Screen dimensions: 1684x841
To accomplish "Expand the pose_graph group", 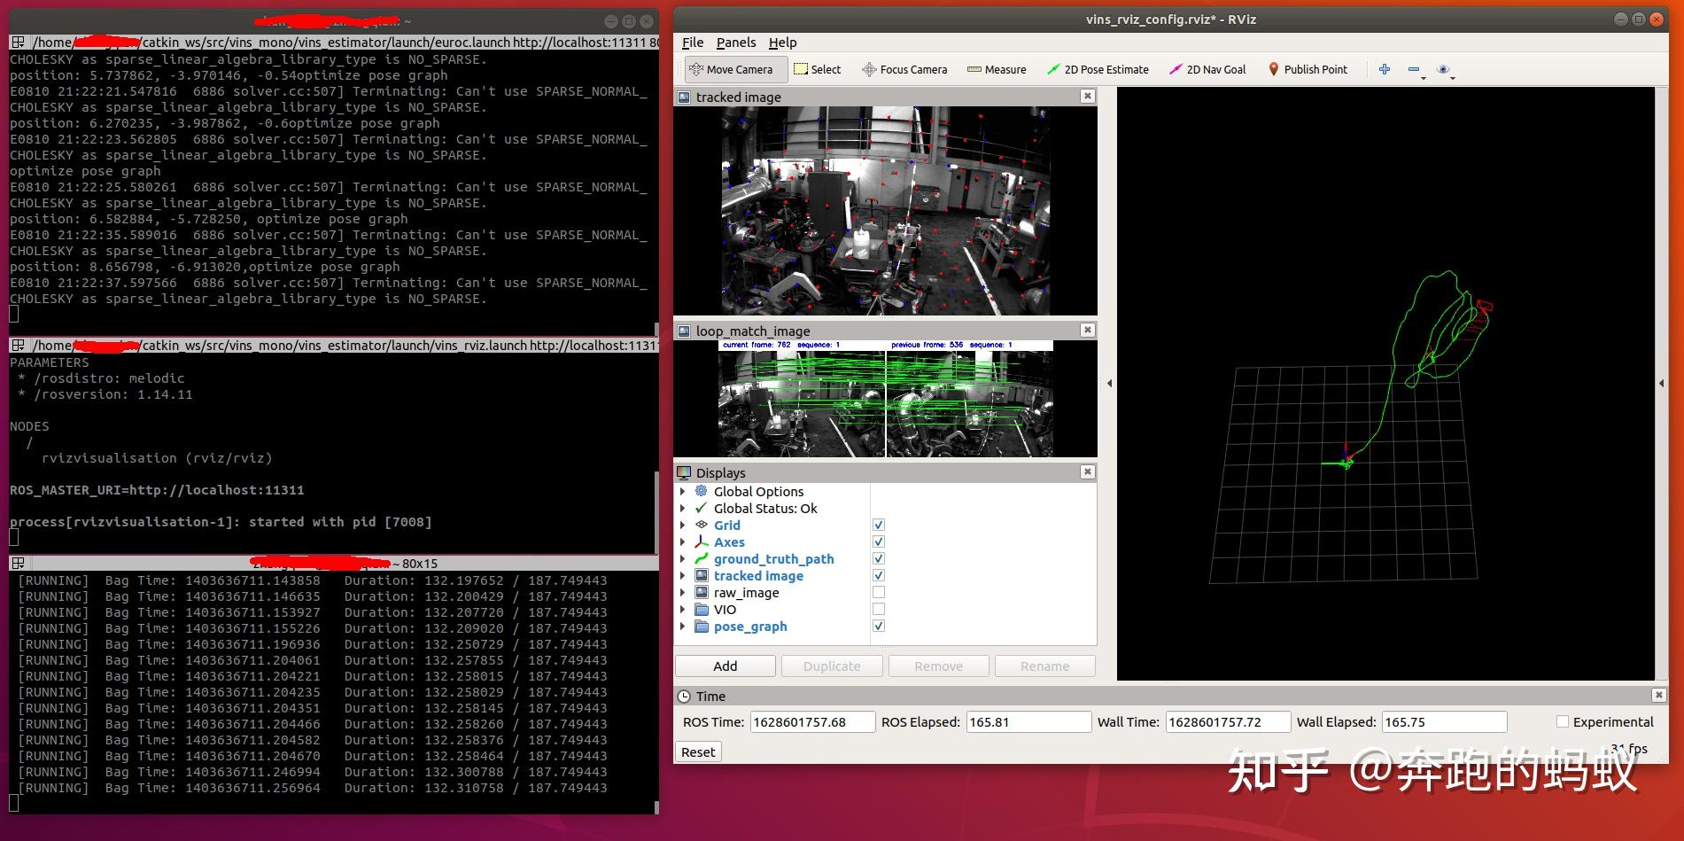I will point(682,626).
